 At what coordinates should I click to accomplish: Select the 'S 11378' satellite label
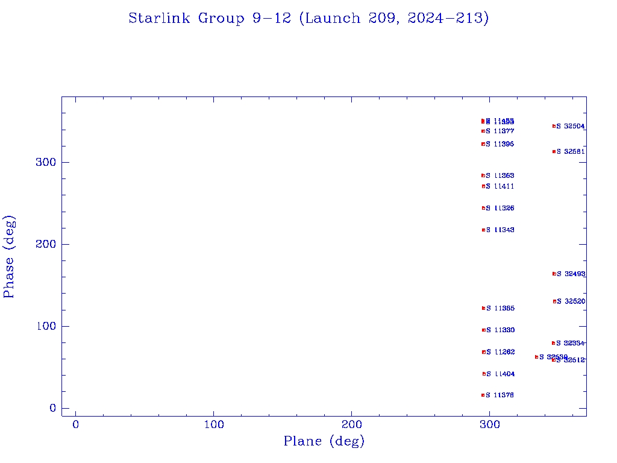[500, 395]
